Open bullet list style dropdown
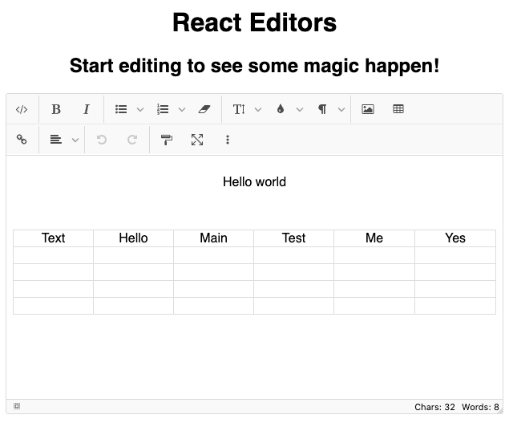Viewport: 509px width, 427px height. click(x=140, y=109)
